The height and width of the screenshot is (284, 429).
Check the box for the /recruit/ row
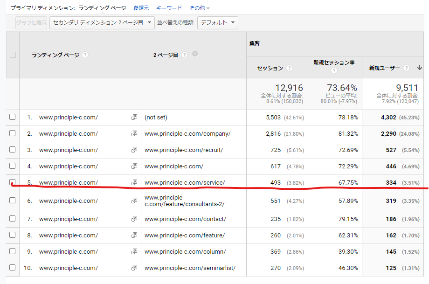click(x=12, y=150)
